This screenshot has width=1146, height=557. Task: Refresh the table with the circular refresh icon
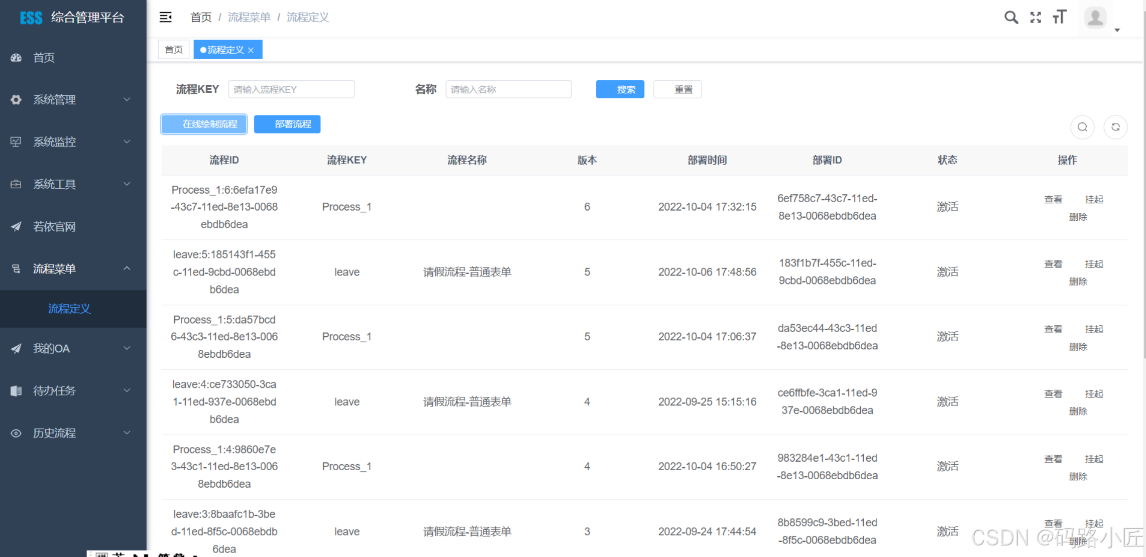1115,127
